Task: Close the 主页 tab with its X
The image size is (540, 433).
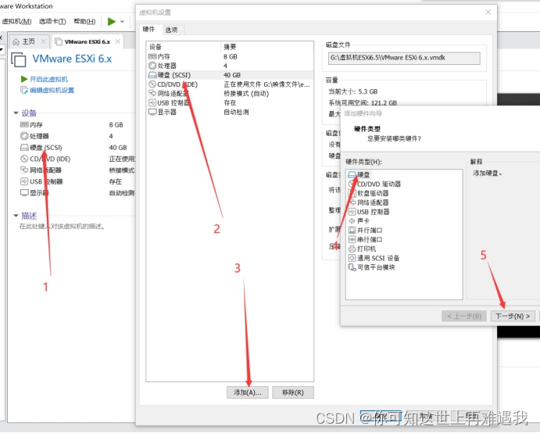Action: click(x=44, y=41)
